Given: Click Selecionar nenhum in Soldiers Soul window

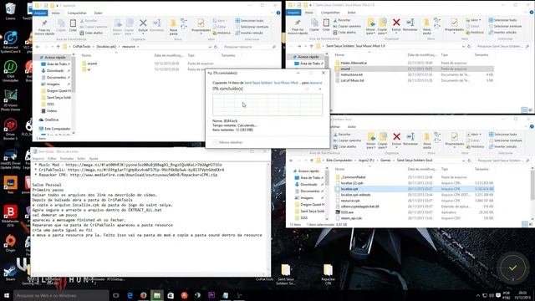Looking at the screenshot, I should [505, 140].
